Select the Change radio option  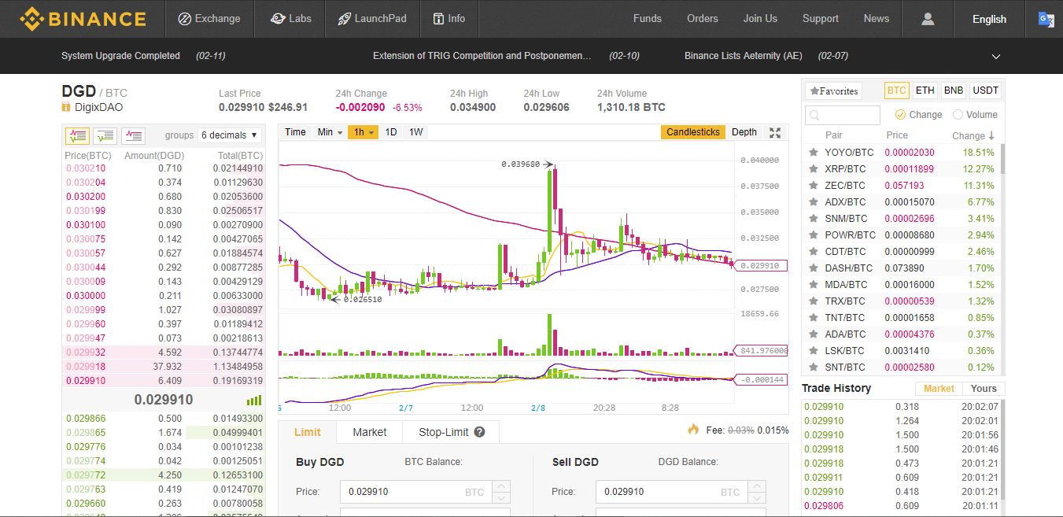(x=901, y=115)
